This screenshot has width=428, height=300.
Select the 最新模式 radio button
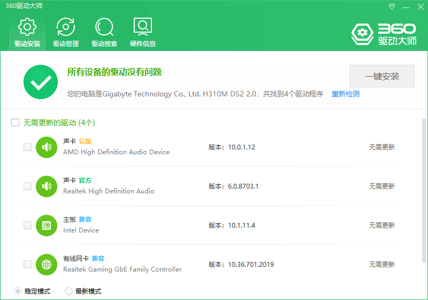coord(68,291)
